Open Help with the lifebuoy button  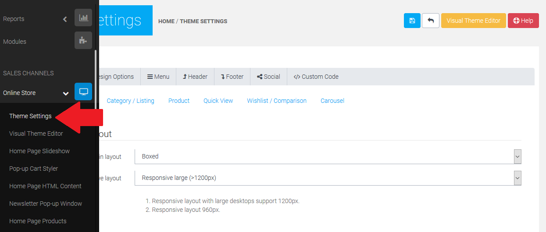click(x=523, y=21)
